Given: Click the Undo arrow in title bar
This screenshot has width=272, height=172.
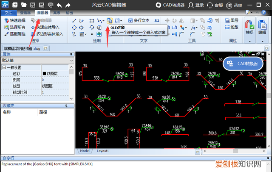Looking at the screenshot, I should coord(59,5).
